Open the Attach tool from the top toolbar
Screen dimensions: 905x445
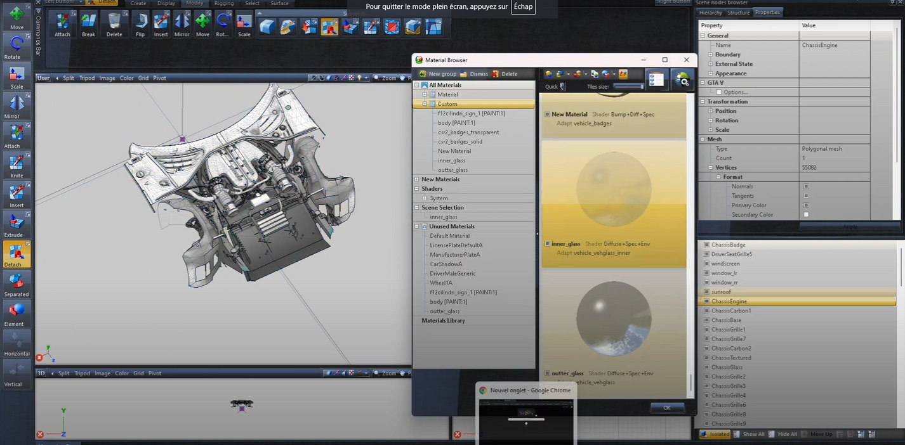(x=62, y=24)
